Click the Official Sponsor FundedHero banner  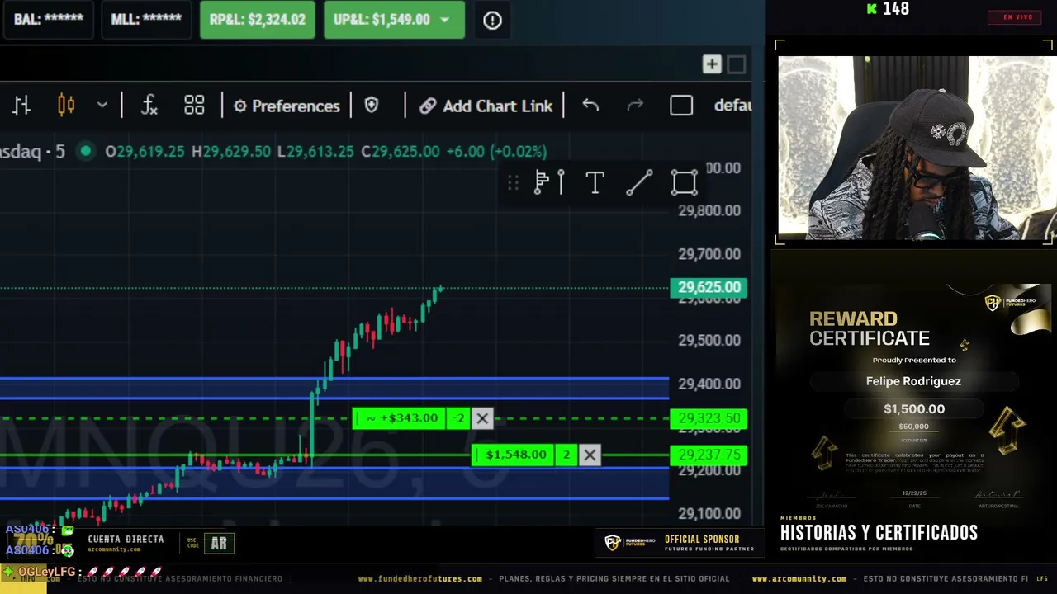tap(679, 542)
